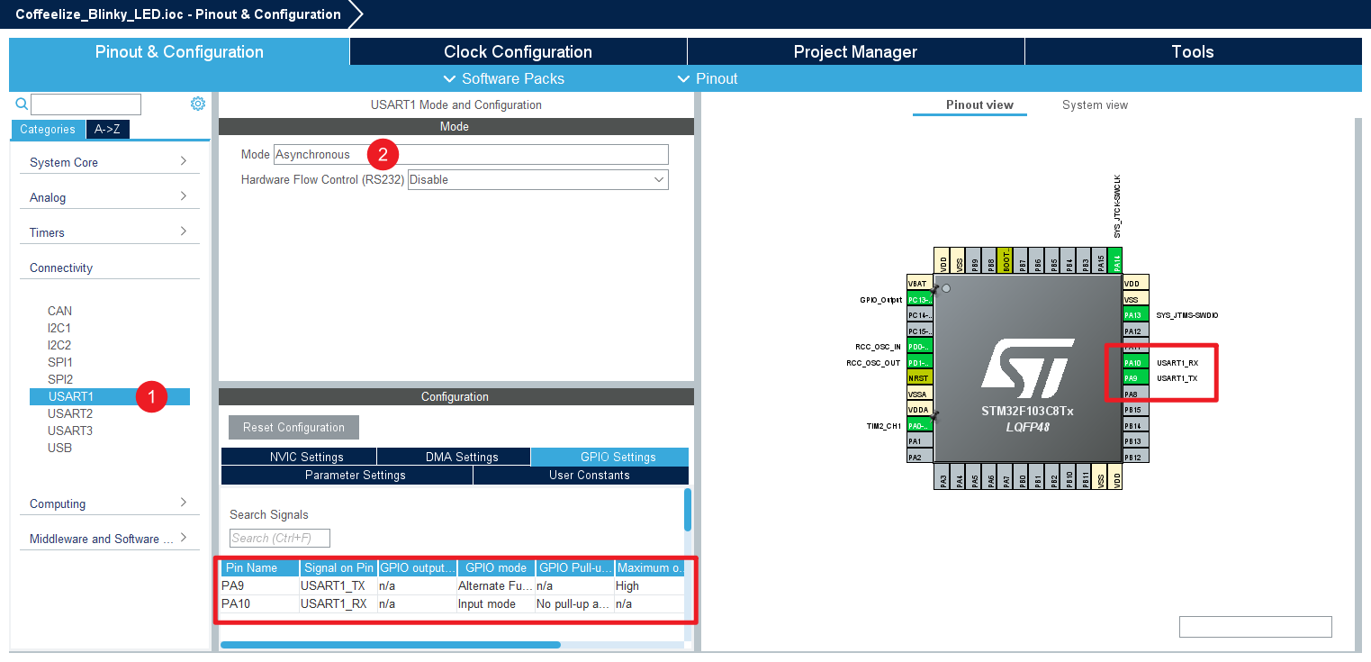Click the settings gear icon

click(x=198, y=104)
